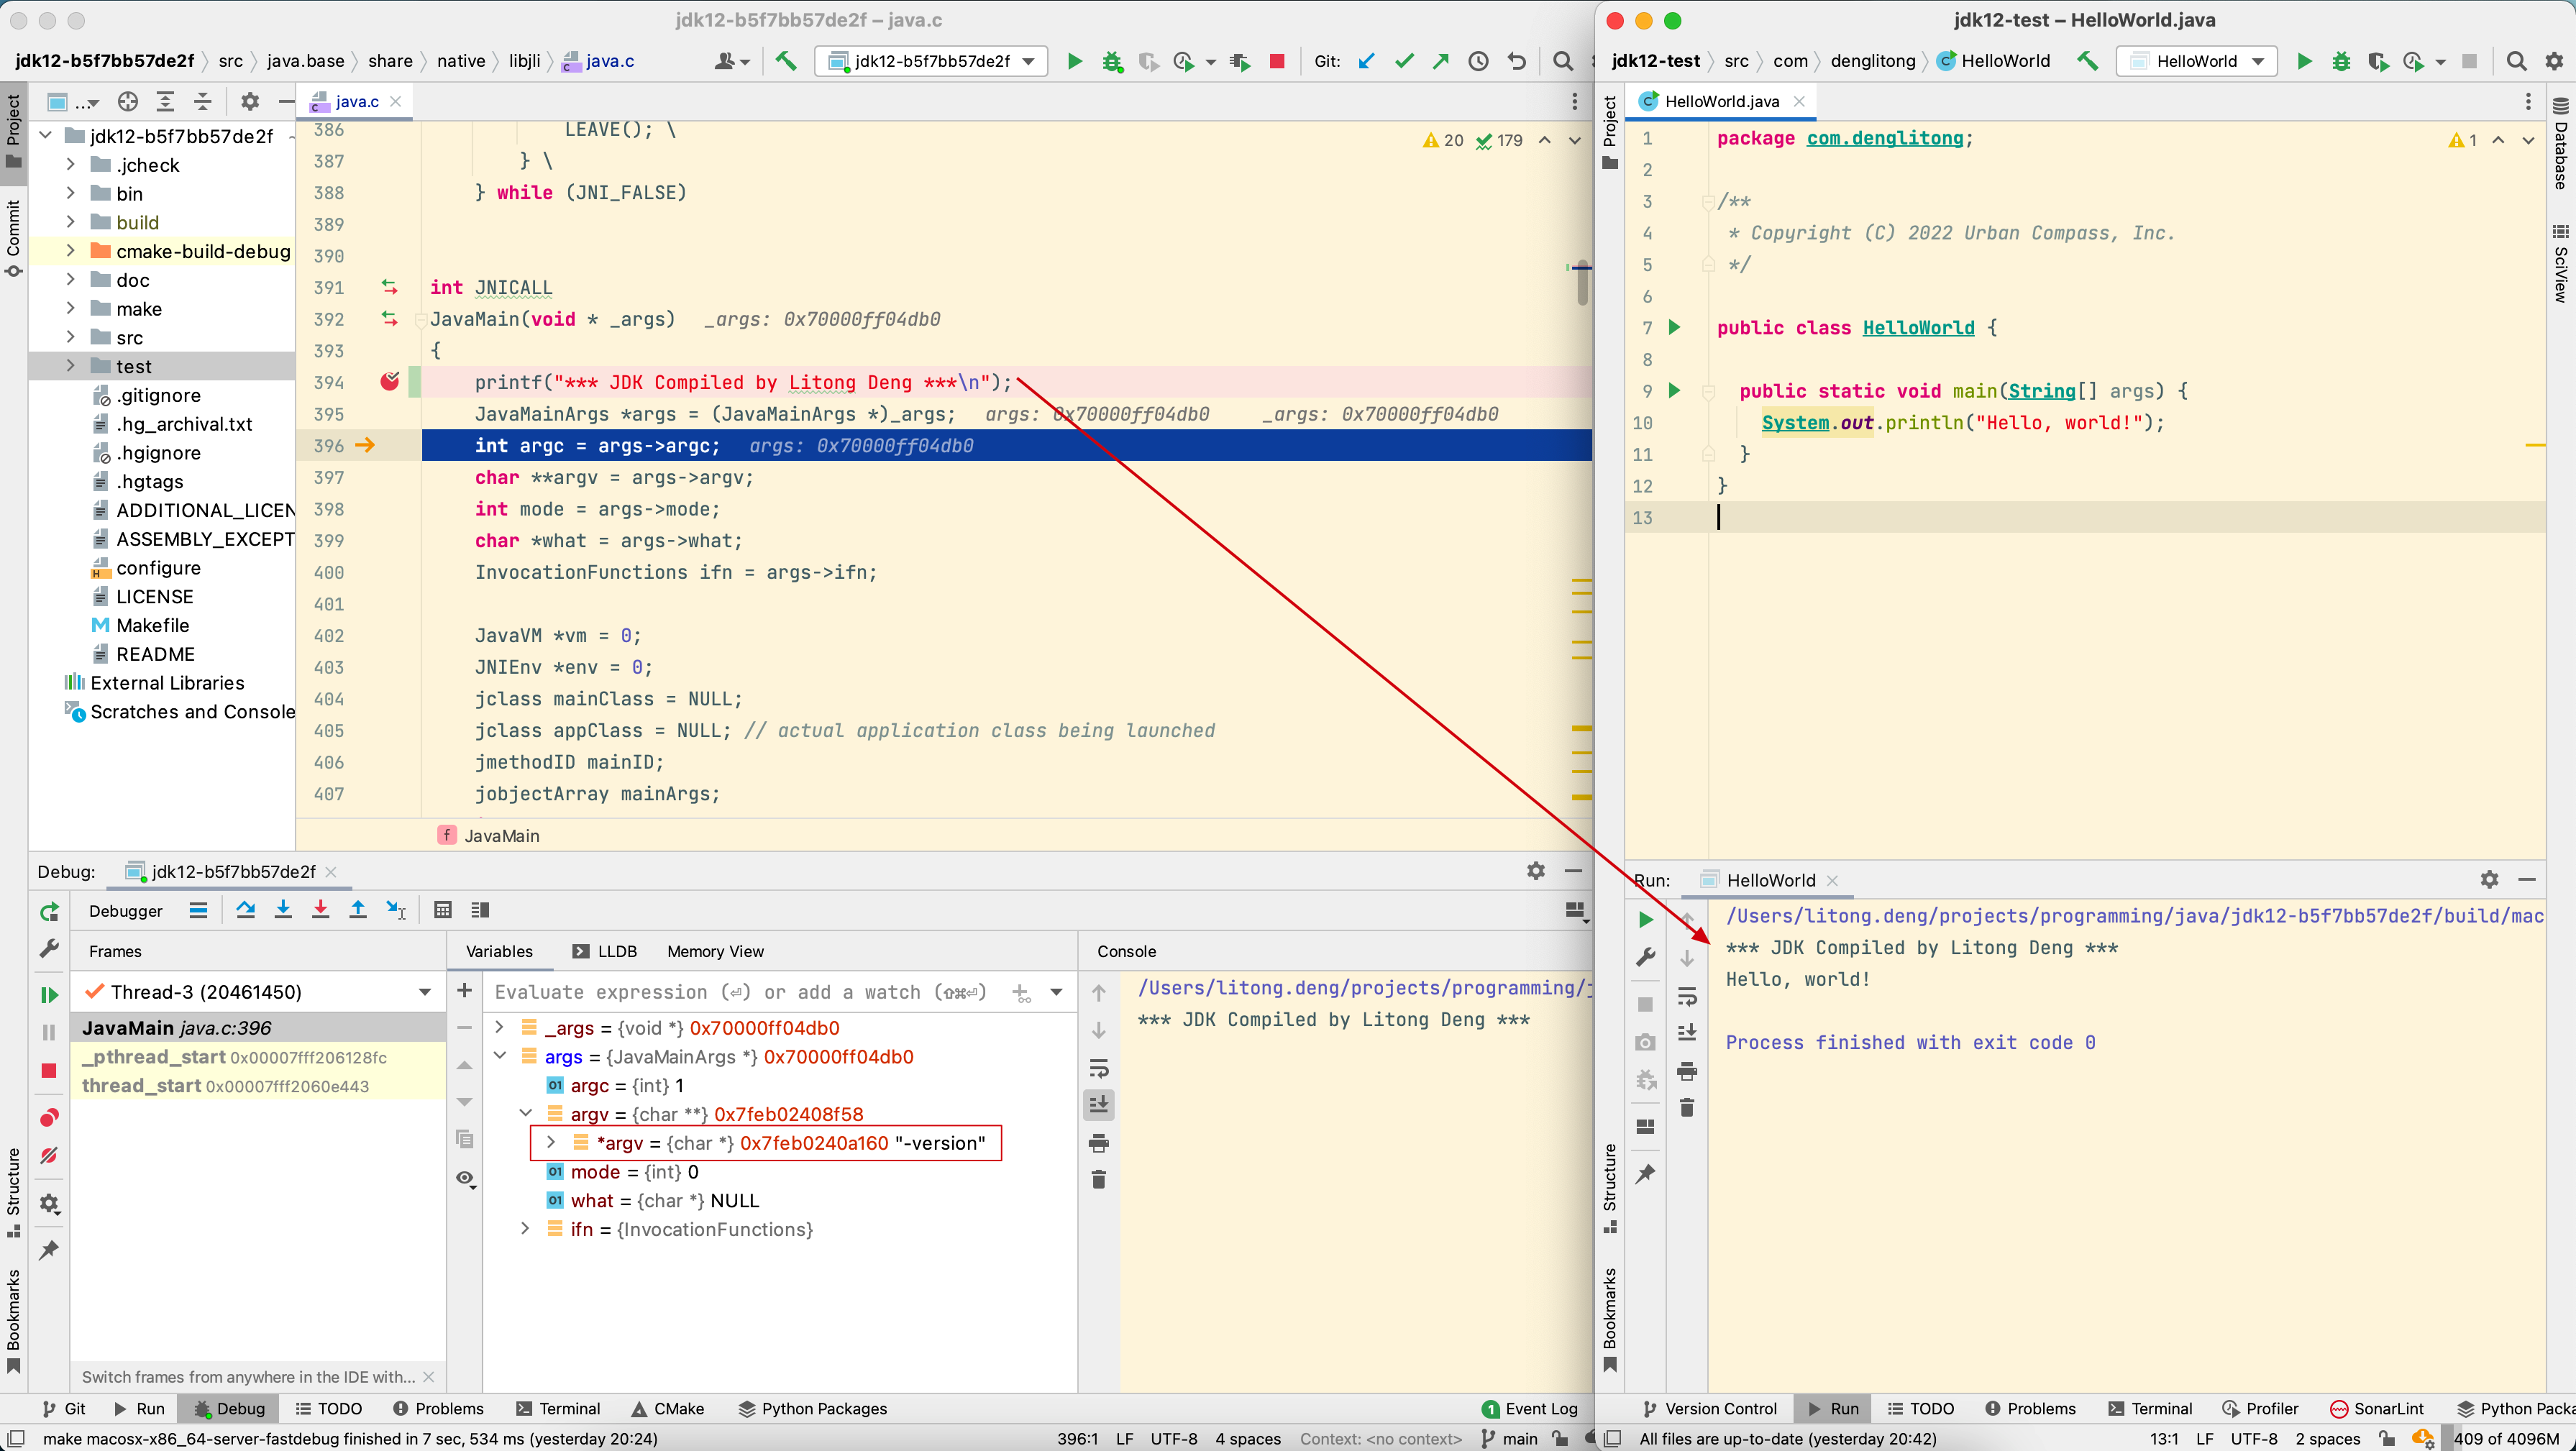Toggle breakpoint on line 394
This screenshot has height=1451, width=2576.
pos(389,382)
